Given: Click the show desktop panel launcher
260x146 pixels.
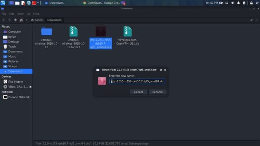Looking at the screenshot, I should point(11,3).
